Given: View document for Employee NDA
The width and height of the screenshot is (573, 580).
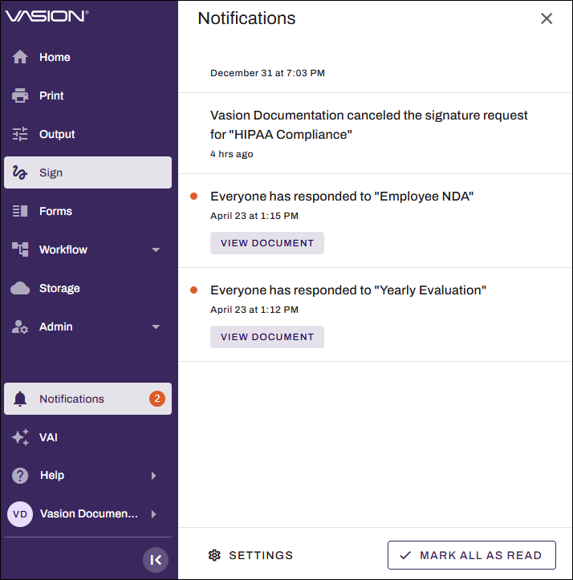Looking at the screenshot, I should [267, 243].
